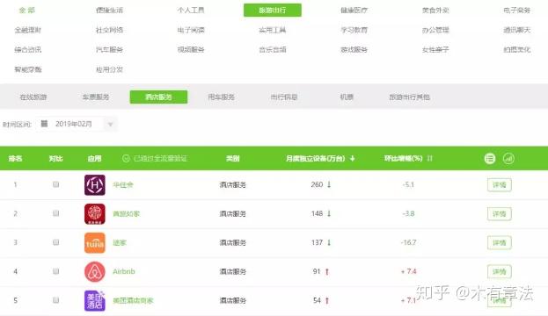Switch to 酒店服务 subcategory
This screenshot has width=548, height=316.
point(158,97)
